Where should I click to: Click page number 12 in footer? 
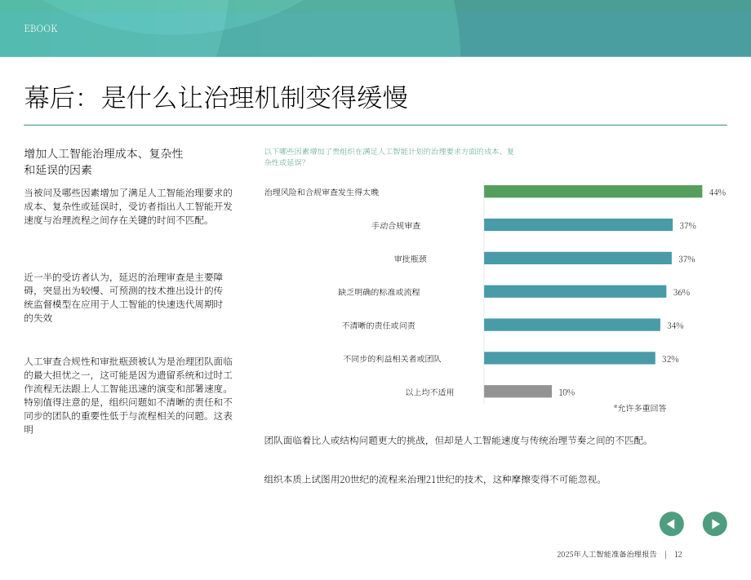pos(678,554)
